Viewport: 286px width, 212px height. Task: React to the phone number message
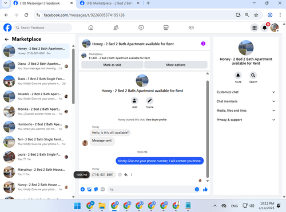tap(120, 175)
